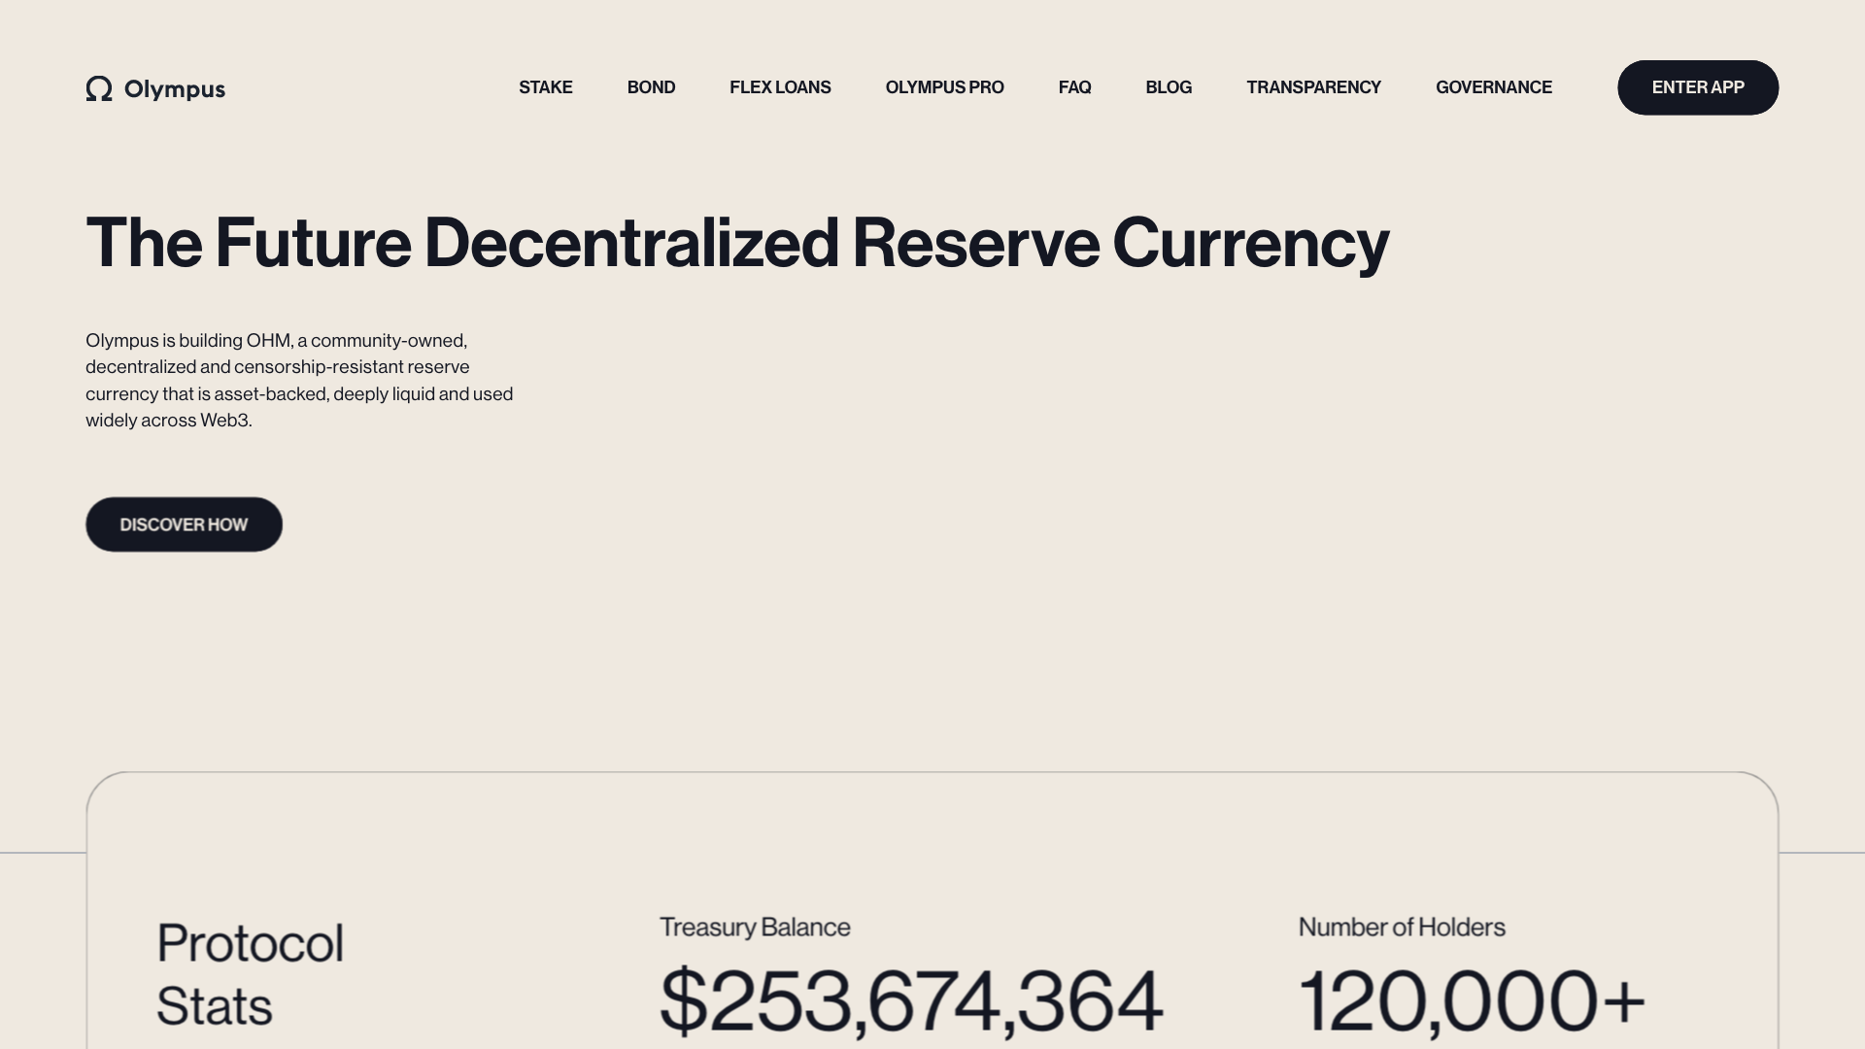Launch the app with Enter App button
The height and width of the screenshot is (1049, 1865).
[1698, 87]
